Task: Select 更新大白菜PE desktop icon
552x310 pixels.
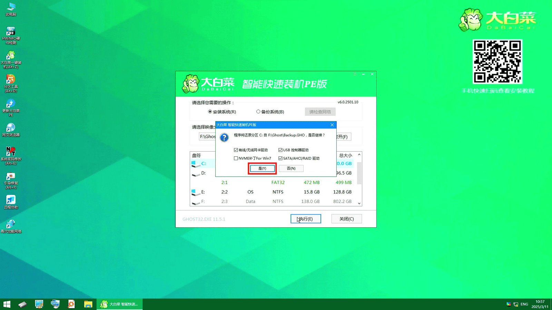Action: tap(11, 108)
